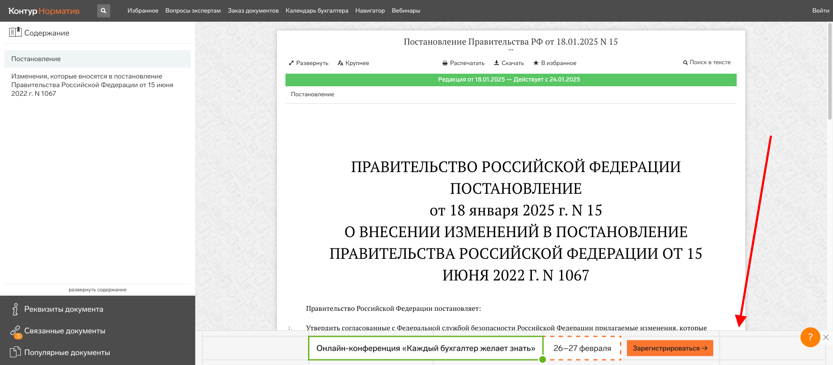Open Вопросы экспертам menu item

point(193,11)
